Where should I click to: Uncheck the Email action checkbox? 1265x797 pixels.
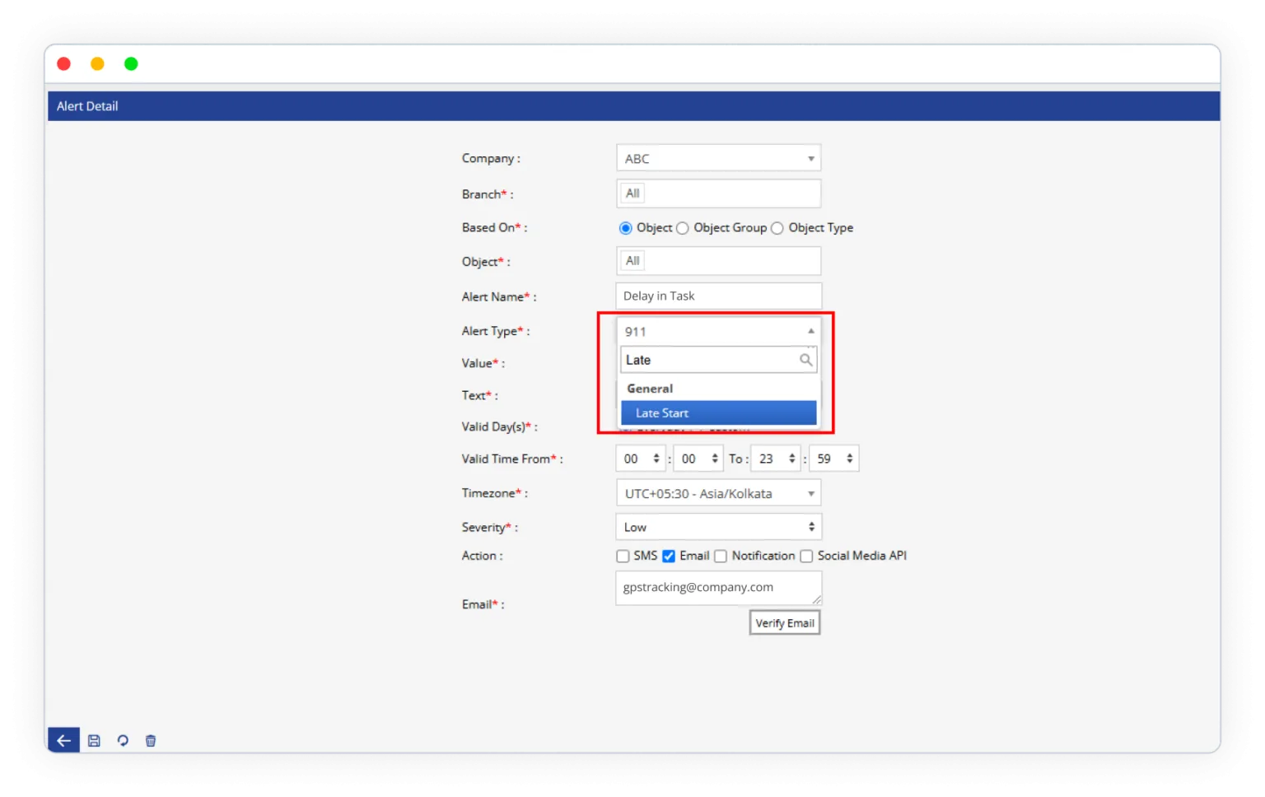coord(669,557)
